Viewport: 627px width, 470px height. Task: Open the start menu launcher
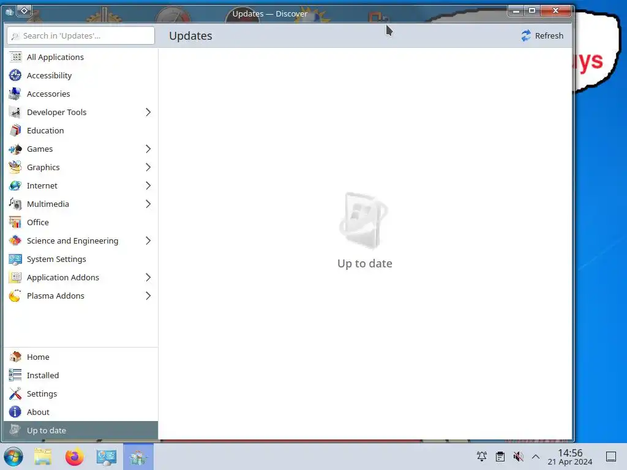click(x=13, y=457)
